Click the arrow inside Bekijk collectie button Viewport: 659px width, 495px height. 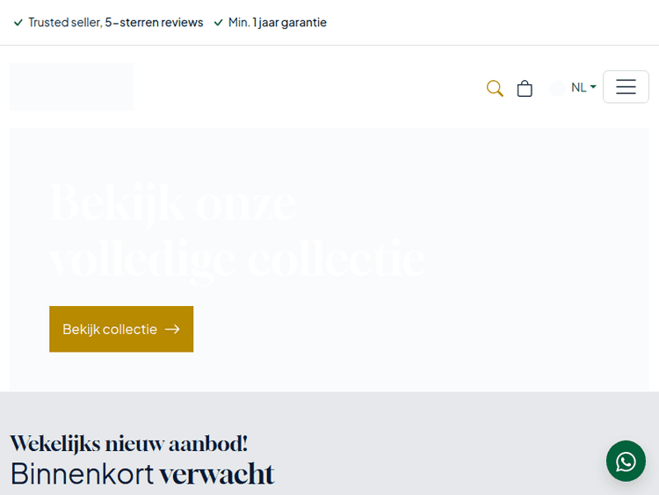click(172, 329)
